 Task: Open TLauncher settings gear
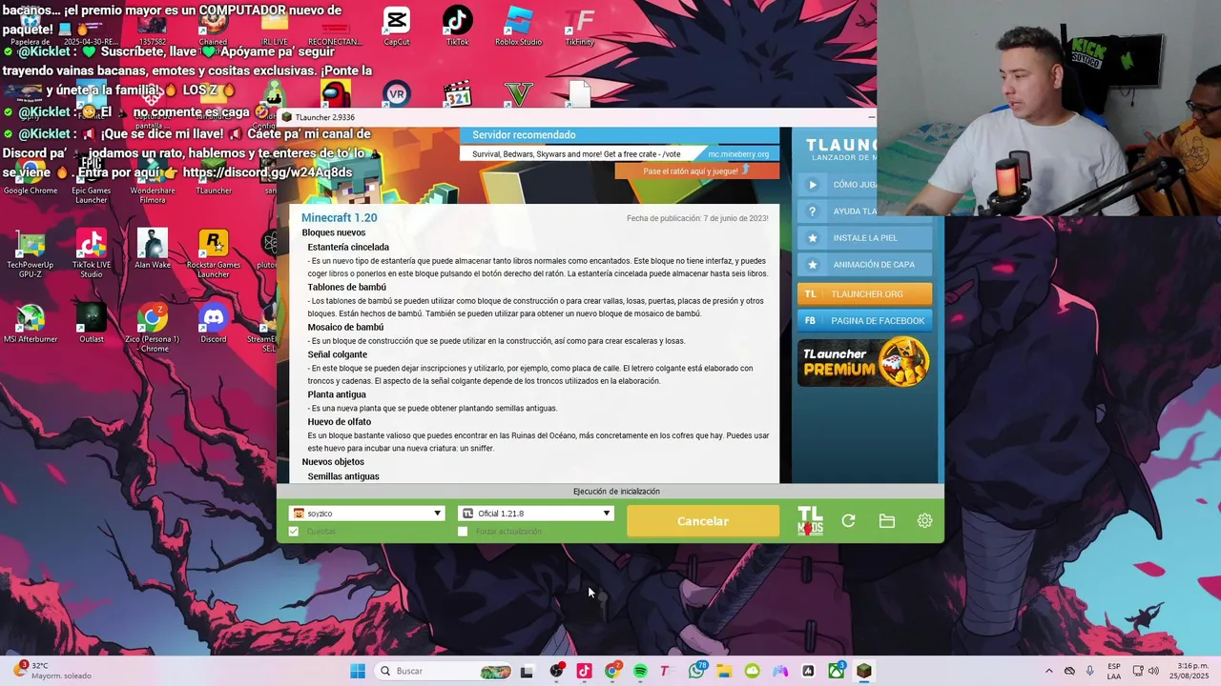point(924,520)
